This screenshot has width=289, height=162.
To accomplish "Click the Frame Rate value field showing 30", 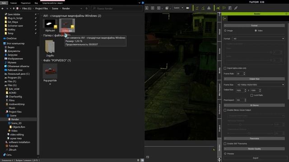I will click(239, 74).
